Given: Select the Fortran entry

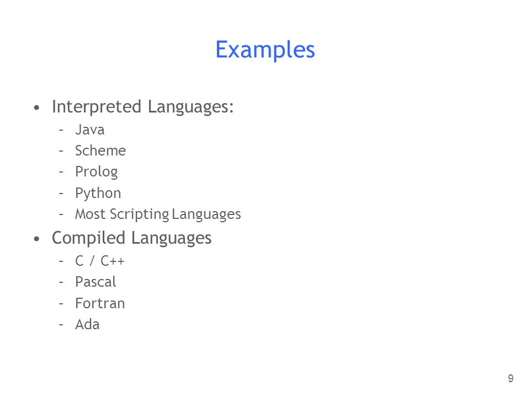Looking at the screenshot, I should point(100,303).
